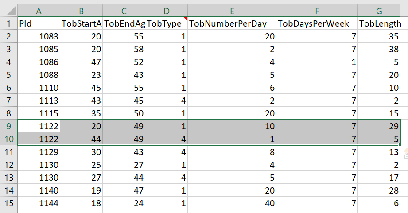This screenshot has width=408, height=213.
Task: Click the PId header cell
Action: 39,24
